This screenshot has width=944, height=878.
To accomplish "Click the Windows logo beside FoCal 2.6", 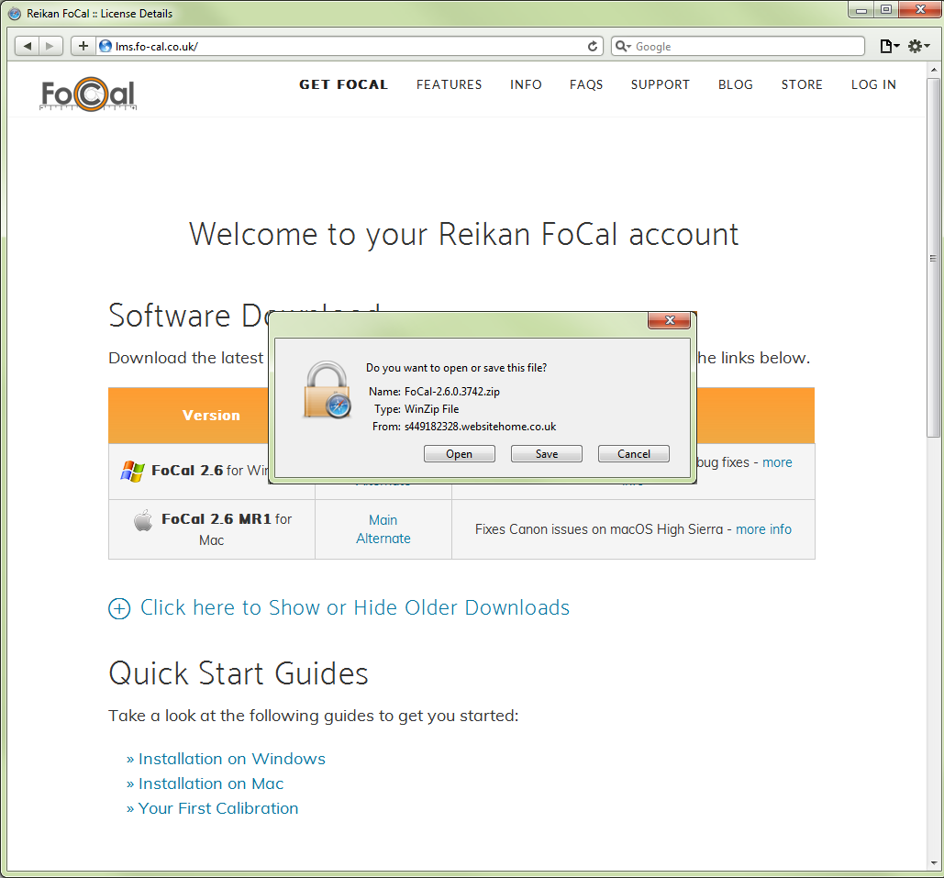I will [x=132, y=471].
